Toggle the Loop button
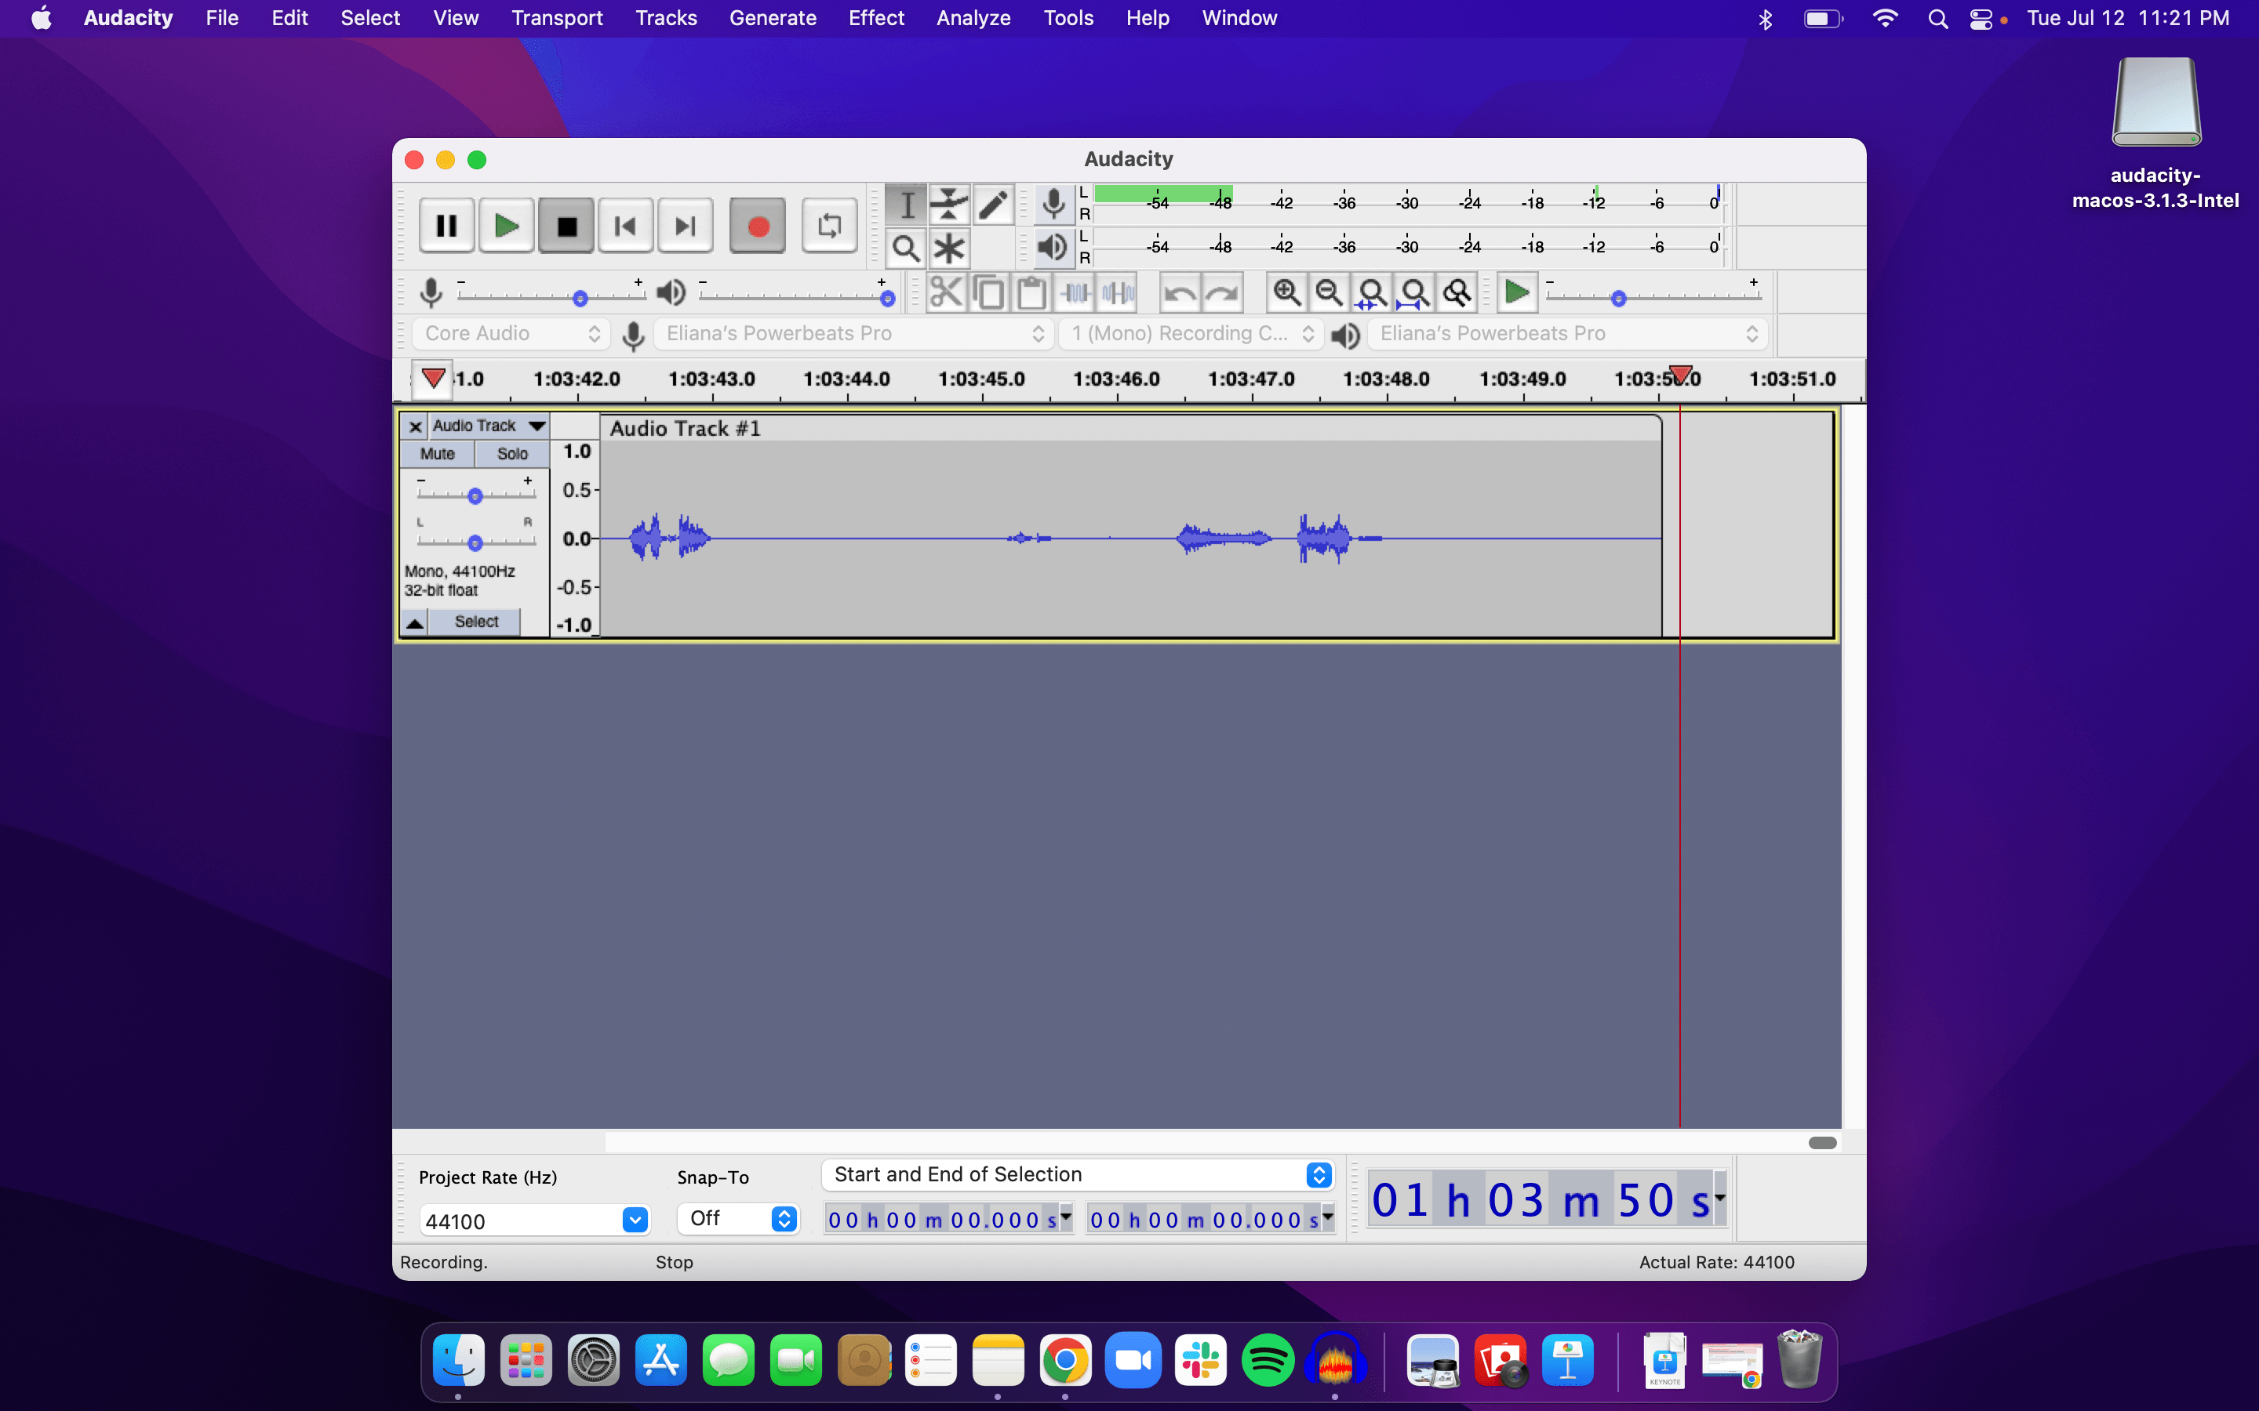 (829, 226)
